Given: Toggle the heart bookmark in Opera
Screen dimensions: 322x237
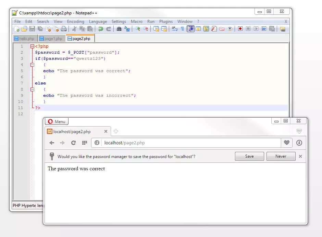Looking at the screenshot, I should (x=287, y=143).
